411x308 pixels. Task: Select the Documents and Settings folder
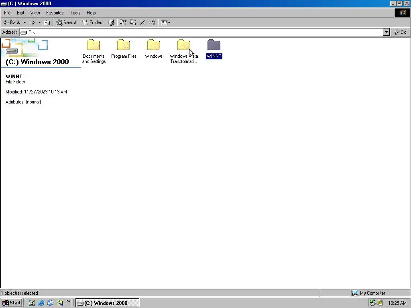coord(94,52)
